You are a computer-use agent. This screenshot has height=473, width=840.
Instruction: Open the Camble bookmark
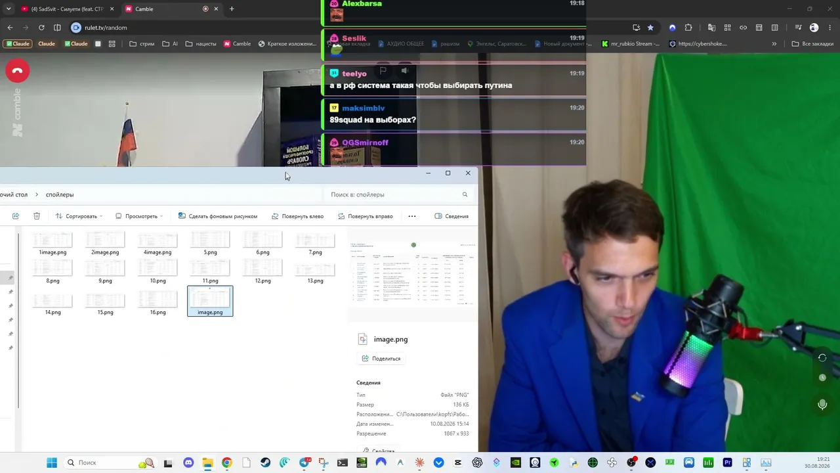(238, 44)
